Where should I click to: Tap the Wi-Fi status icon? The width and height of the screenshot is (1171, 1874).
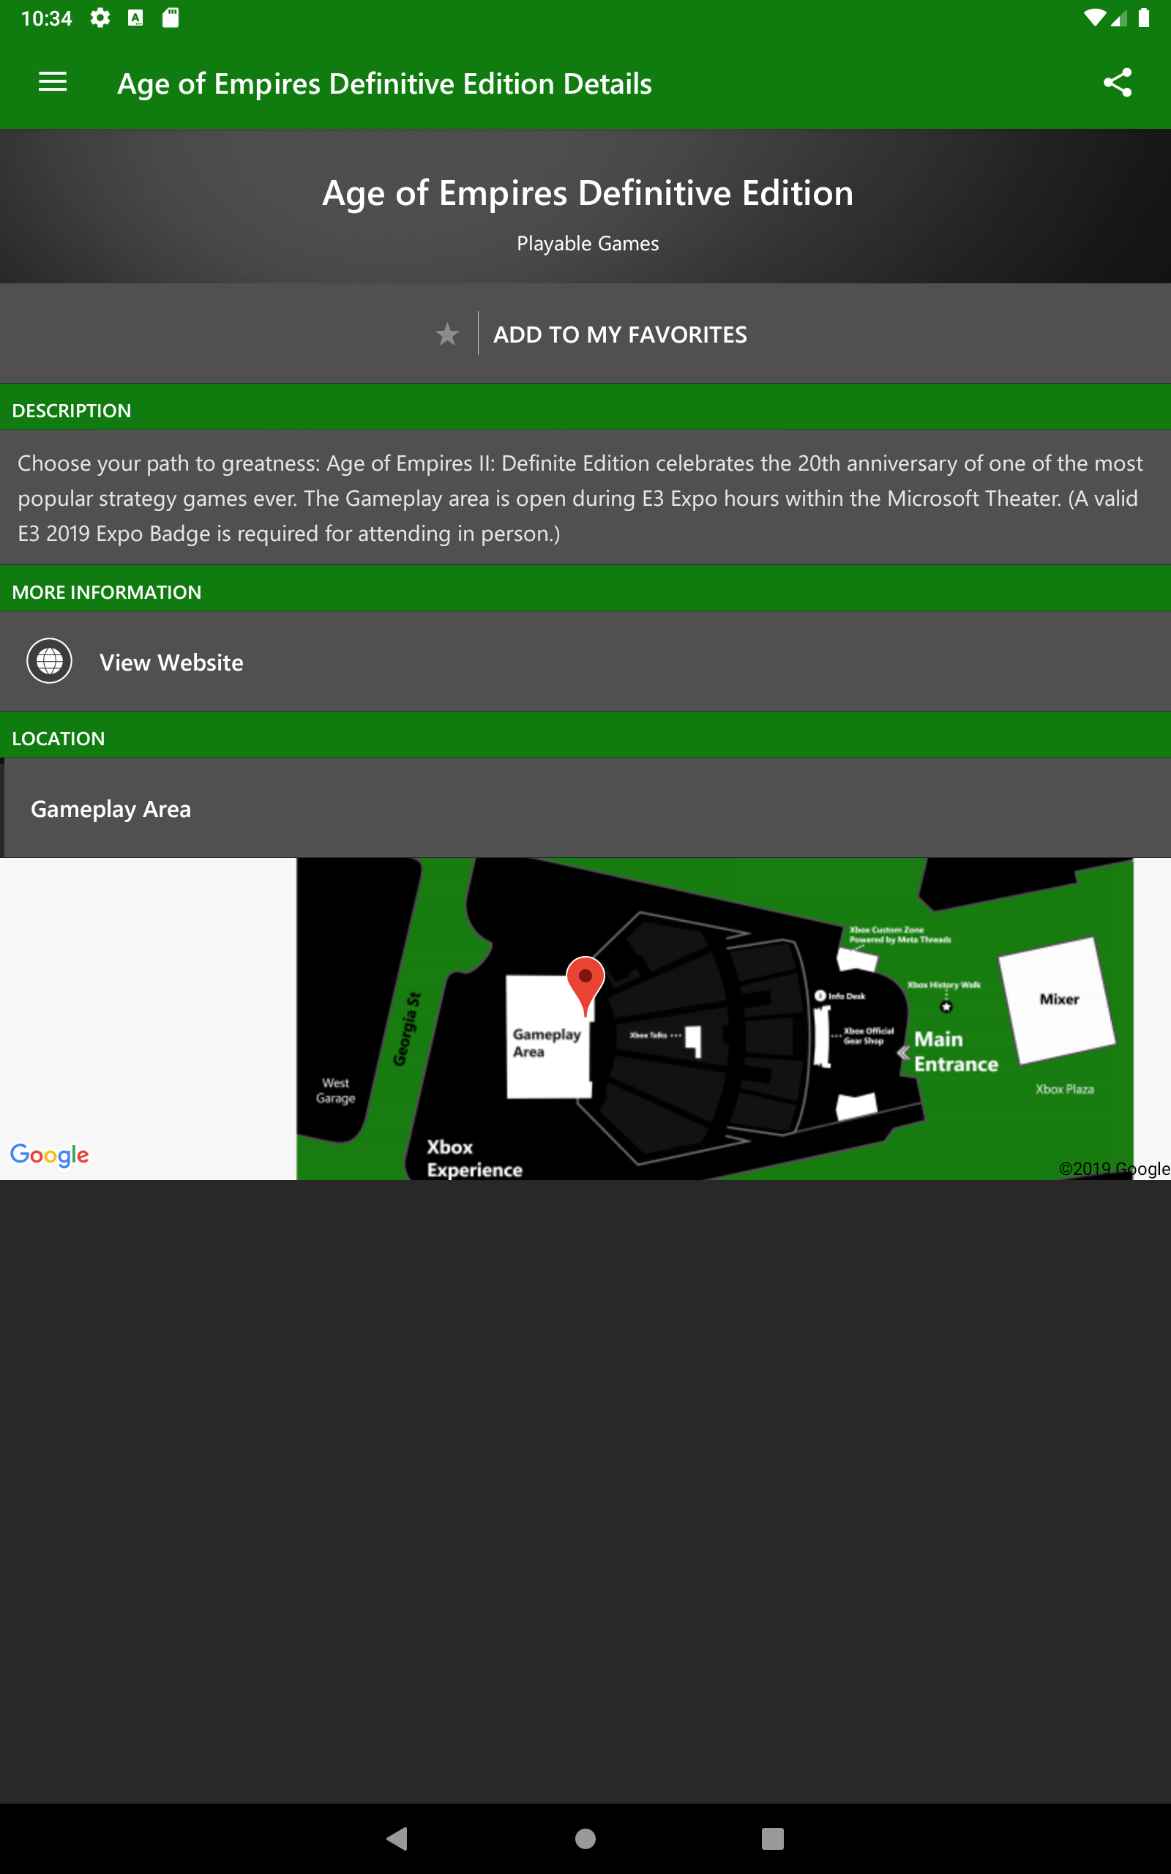tap(1094, 18)
